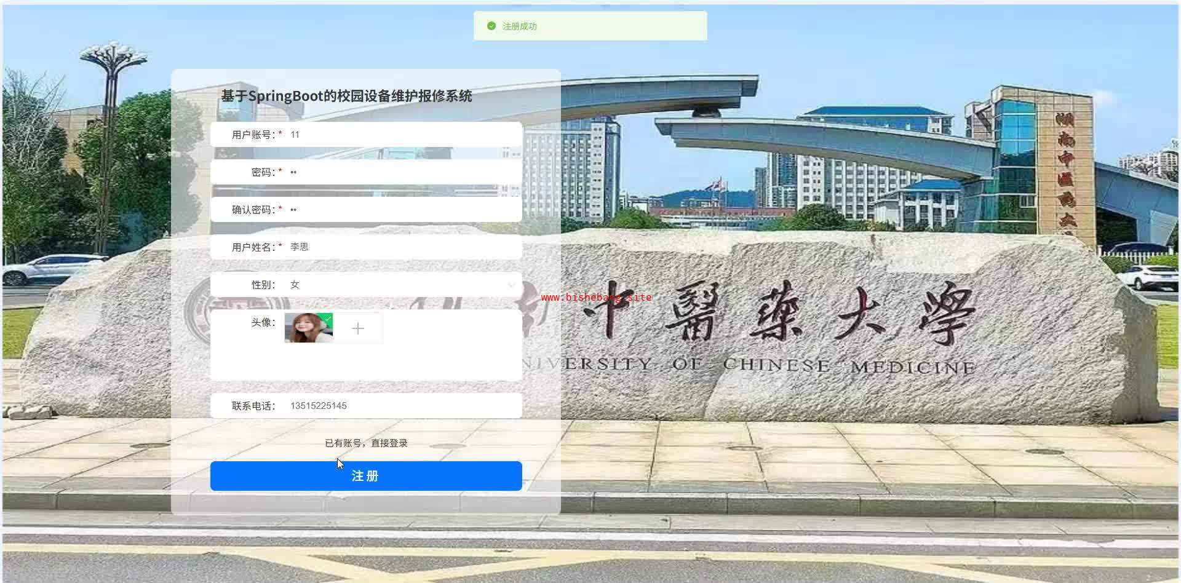The height and width of the screenshot is (583, 1181).
Task: Click the 头像 label text
Action: coord(263,322)
